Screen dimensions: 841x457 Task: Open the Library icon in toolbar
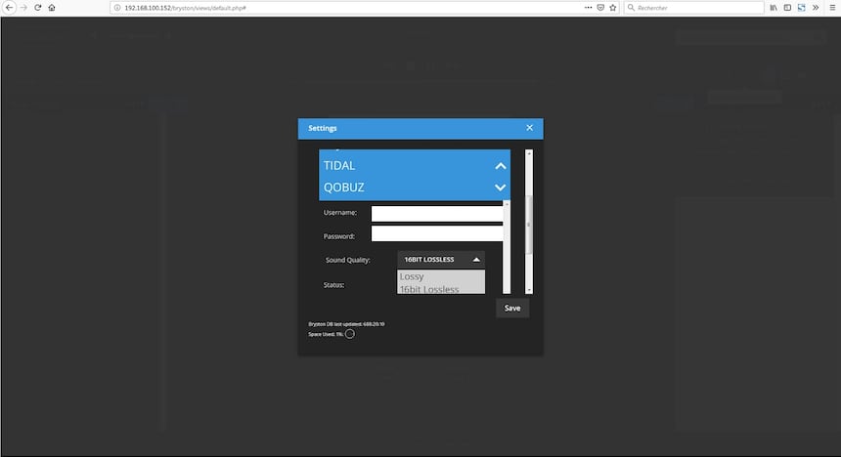774,8
